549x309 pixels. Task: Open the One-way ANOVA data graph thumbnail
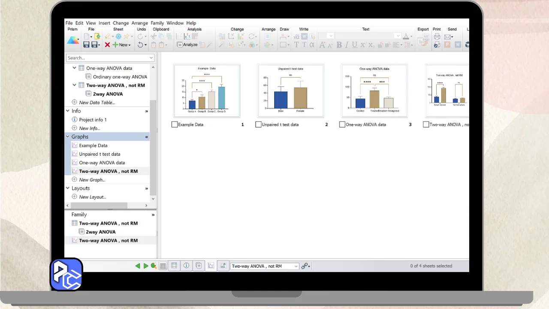point(374,91)
